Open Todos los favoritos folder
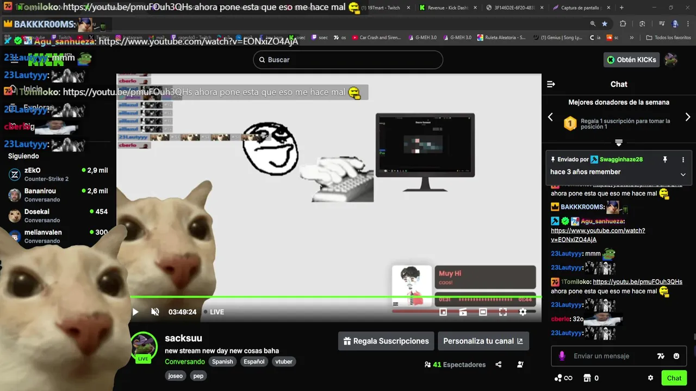 pos(668,37)
